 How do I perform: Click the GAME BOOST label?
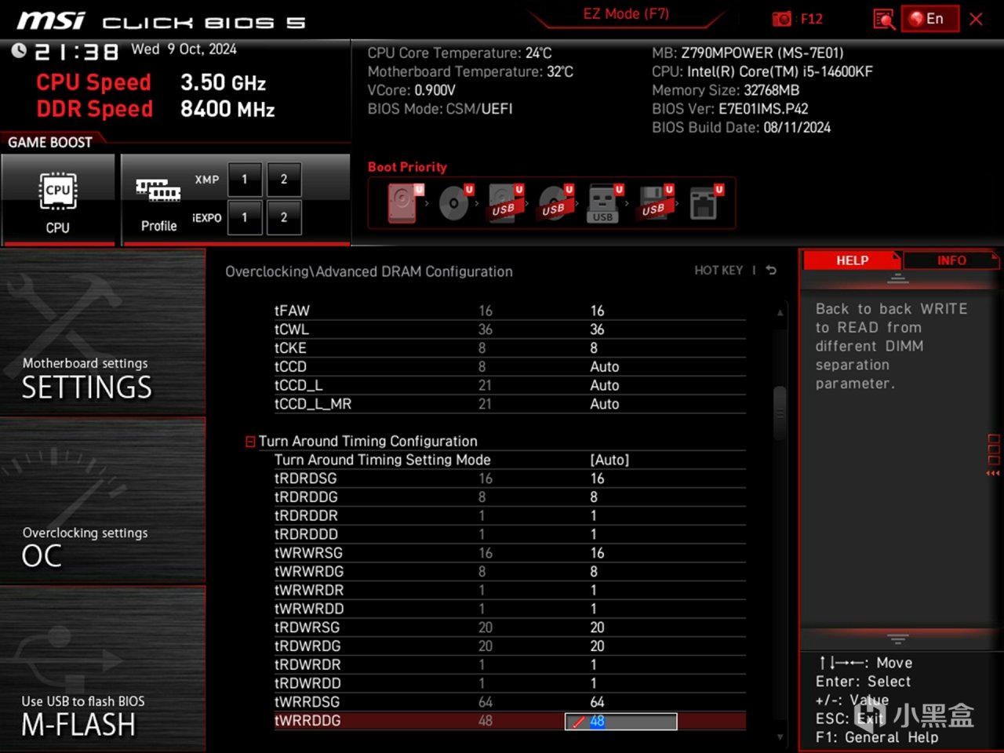point(50,142)
